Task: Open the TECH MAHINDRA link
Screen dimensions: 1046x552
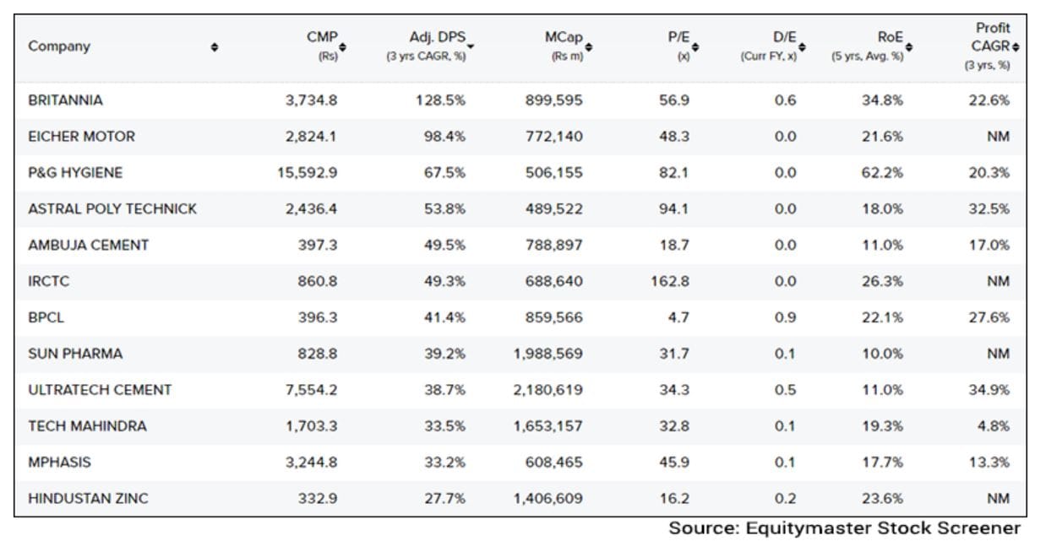Action: click(87, 426)
